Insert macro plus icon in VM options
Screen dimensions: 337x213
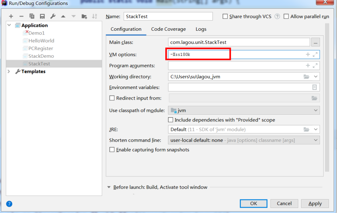[308, 54]
